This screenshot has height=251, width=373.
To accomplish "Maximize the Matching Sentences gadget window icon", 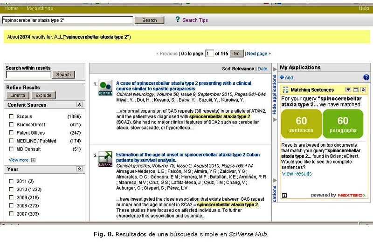I will tap(355, 90).
